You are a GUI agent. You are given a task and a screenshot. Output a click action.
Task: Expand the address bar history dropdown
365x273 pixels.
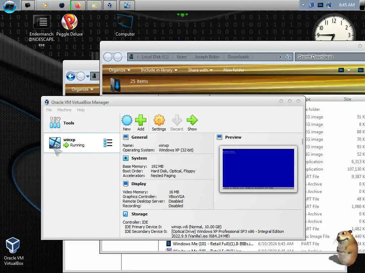tap(280, 57)
